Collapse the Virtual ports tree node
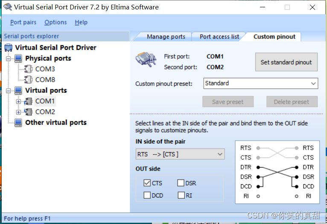Image resolution: width=327 pixels, height=224 pixels. point(9,91)
